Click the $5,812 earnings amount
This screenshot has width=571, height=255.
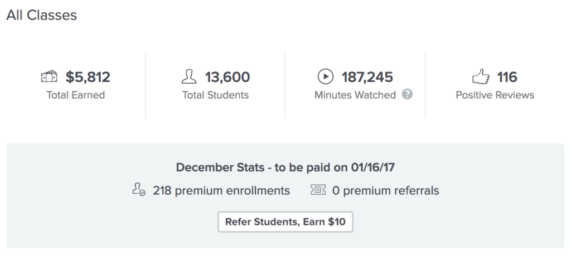click(88, 77)
